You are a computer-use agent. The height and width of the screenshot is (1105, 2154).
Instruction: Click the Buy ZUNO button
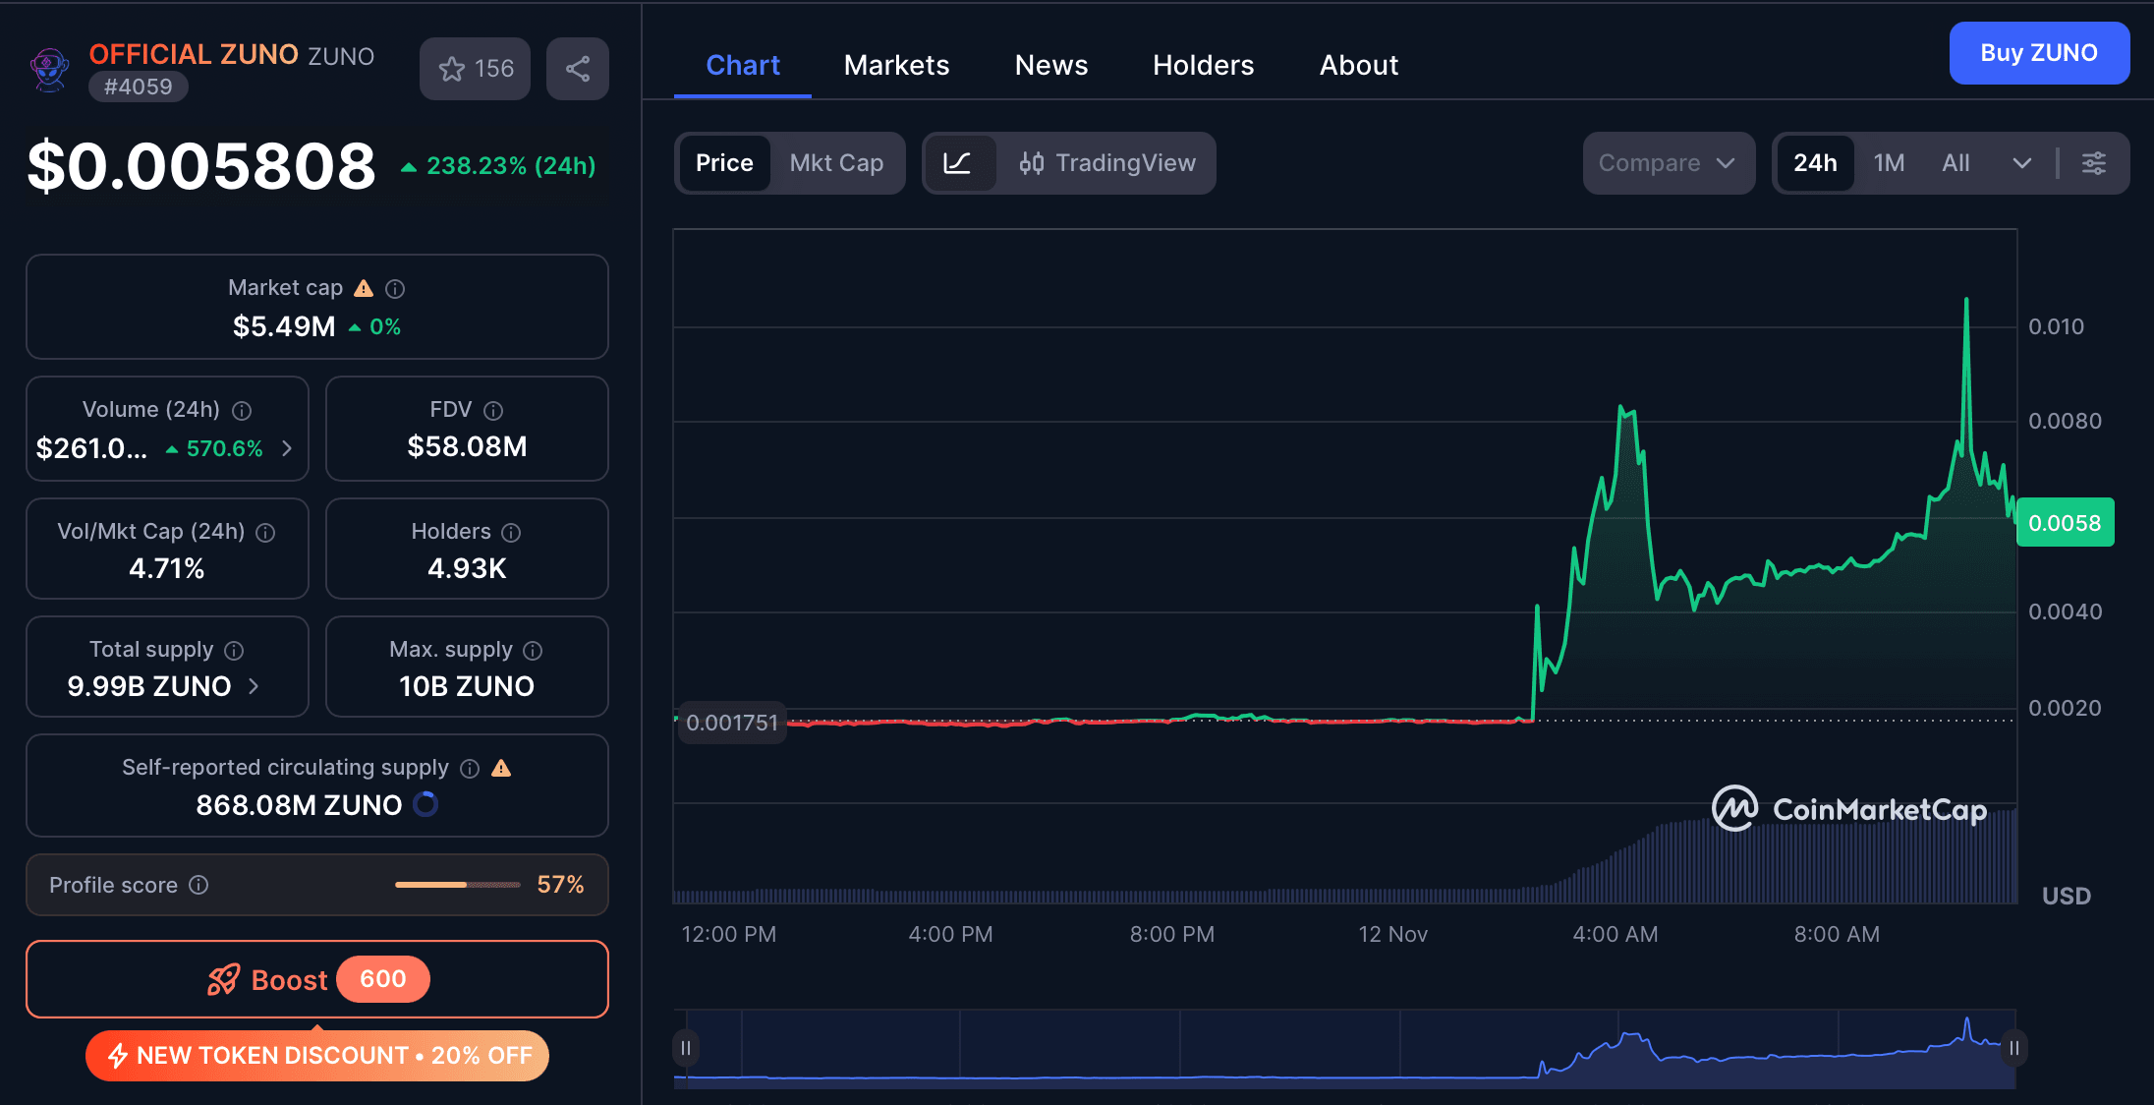(x=2039, y=53)
